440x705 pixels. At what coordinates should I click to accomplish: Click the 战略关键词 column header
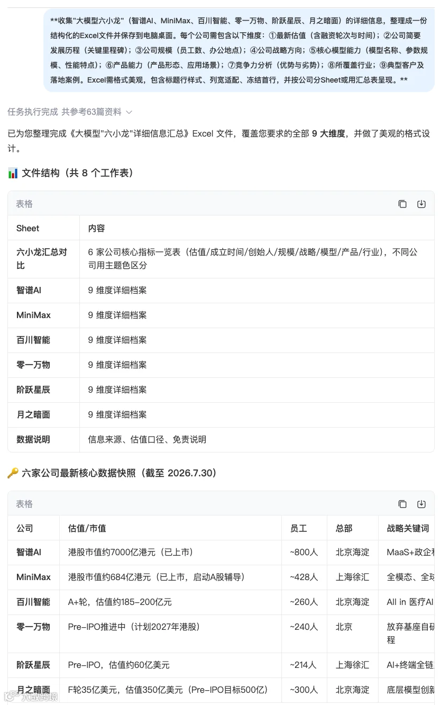[407, 528]
